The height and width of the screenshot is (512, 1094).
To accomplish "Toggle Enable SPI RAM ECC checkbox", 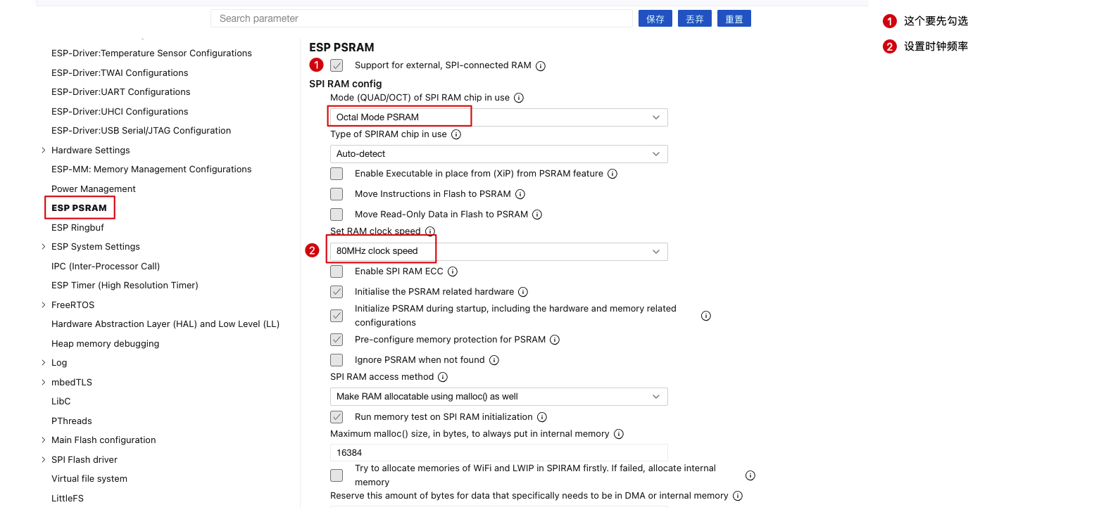I will [x=337, y=271].
